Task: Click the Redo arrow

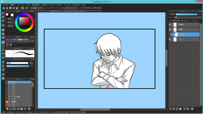Action: point(27,8)
